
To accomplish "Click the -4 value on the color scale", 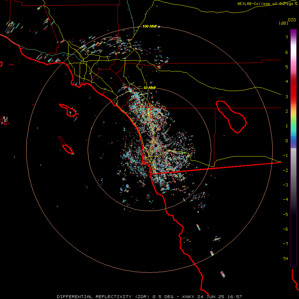I will pos(285,200).
